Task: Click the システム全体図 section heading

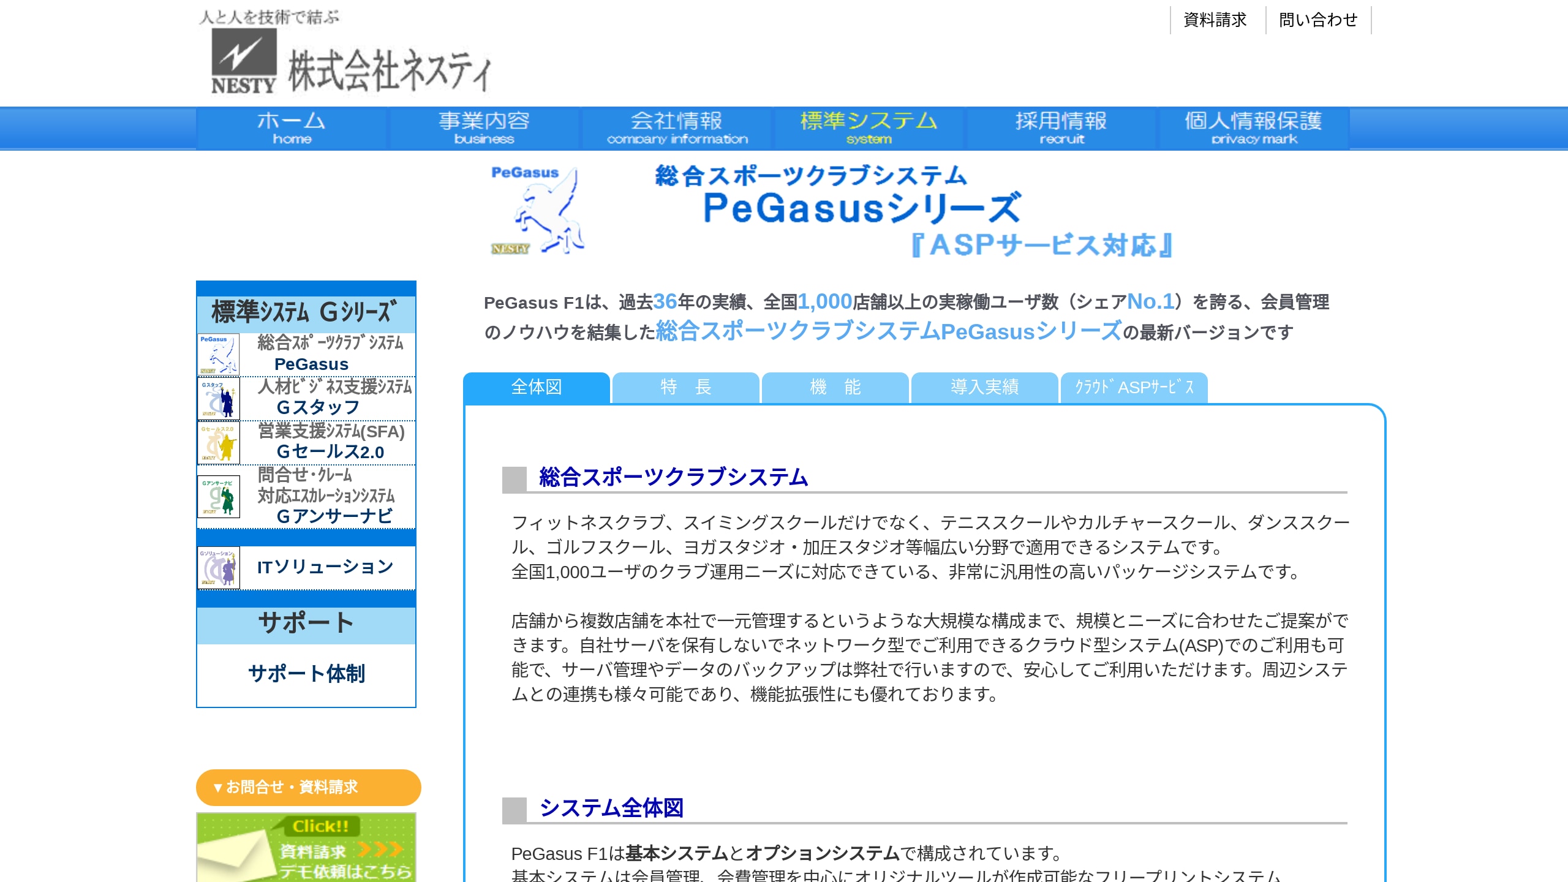Action: coord(611,807)
